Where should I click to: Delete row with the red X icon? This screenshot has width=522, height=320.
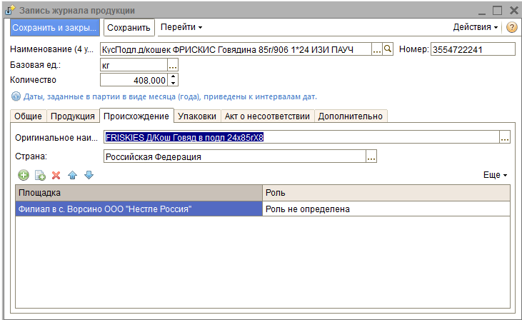pos(56,175)
